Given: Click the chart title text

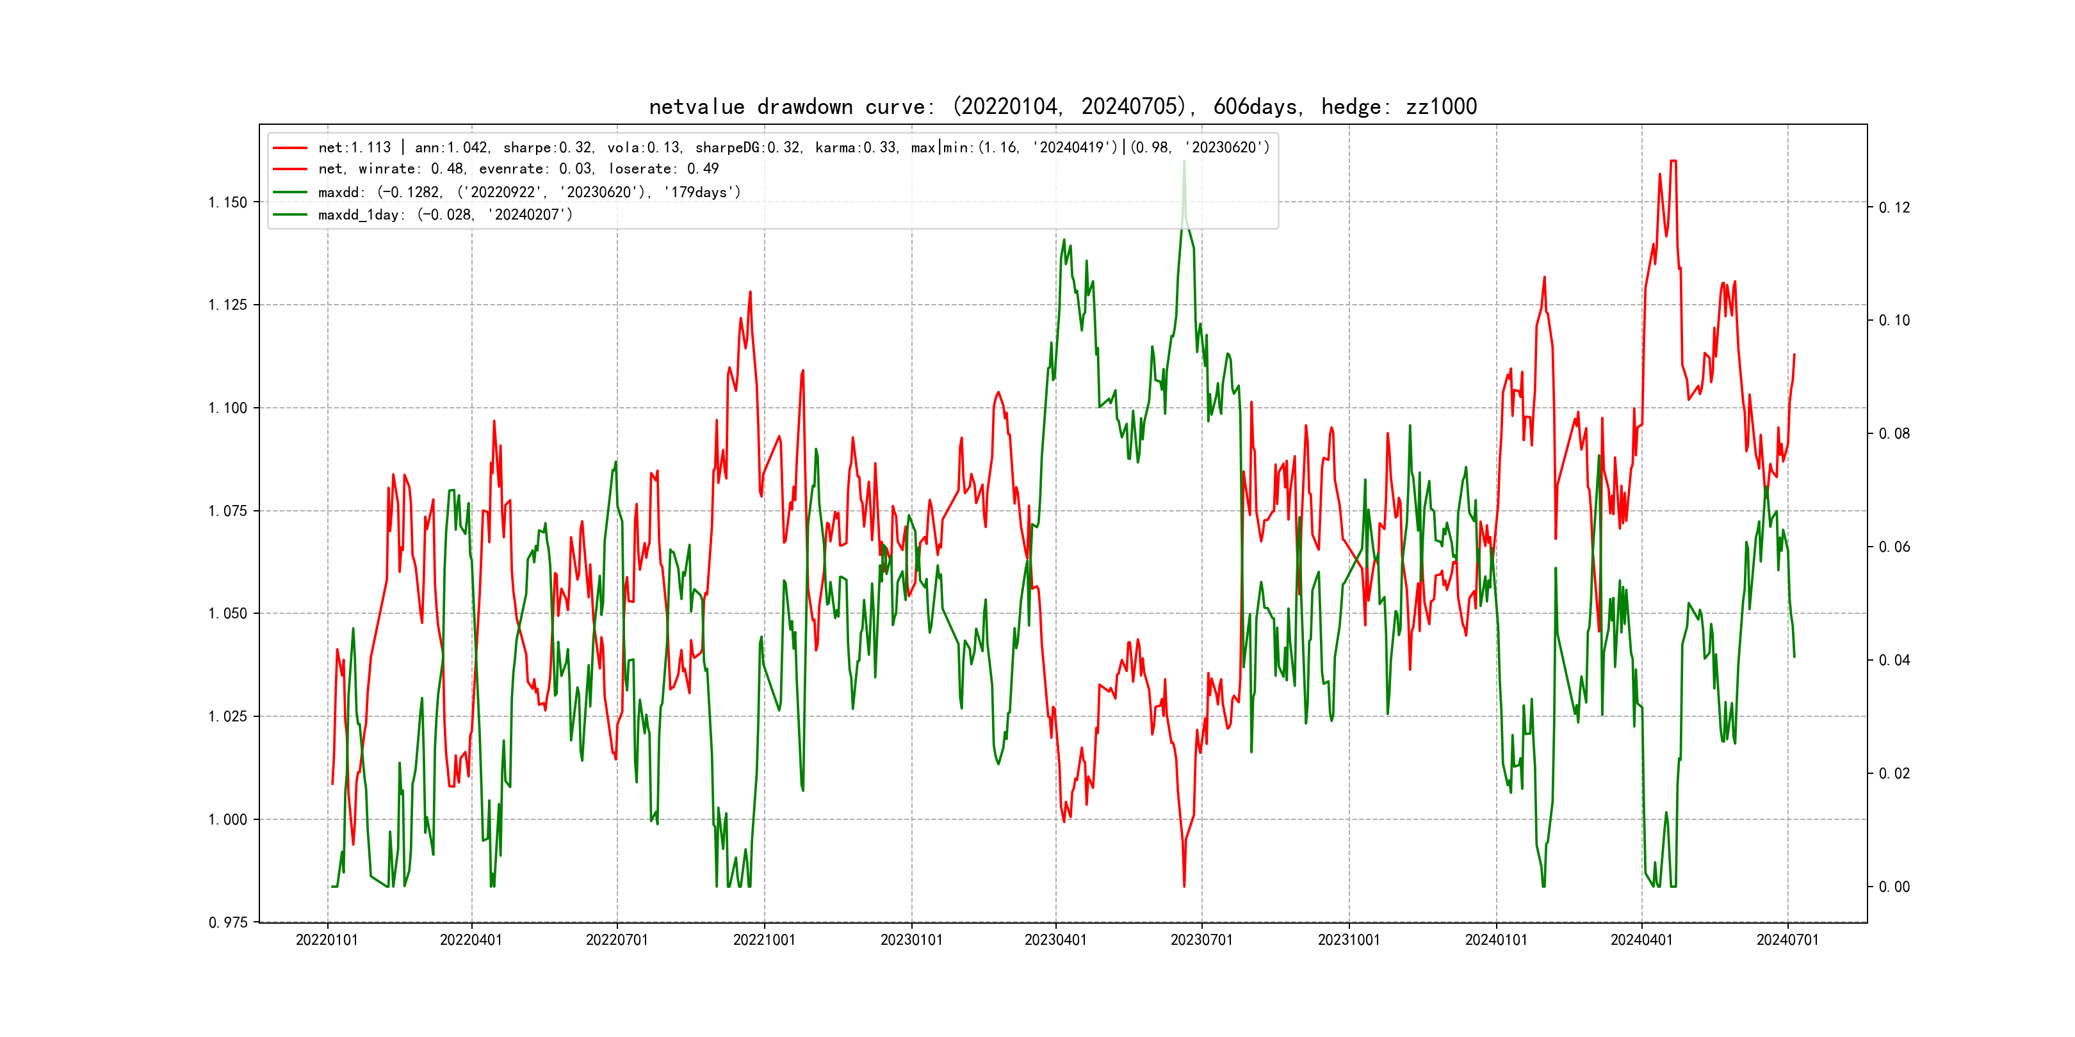Looking at the screenshot, I should 1062,106.
